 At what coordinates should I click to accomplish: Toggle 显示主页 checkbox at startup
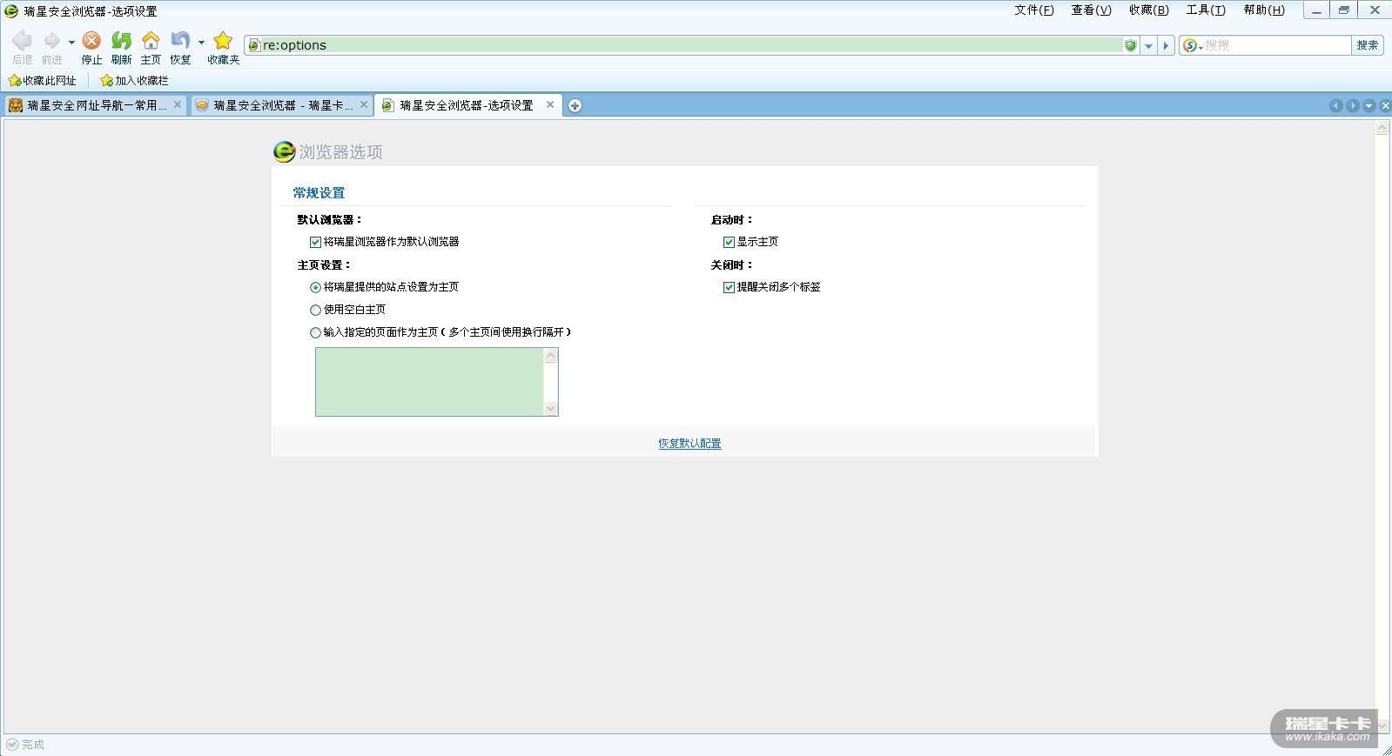(729, 242)
